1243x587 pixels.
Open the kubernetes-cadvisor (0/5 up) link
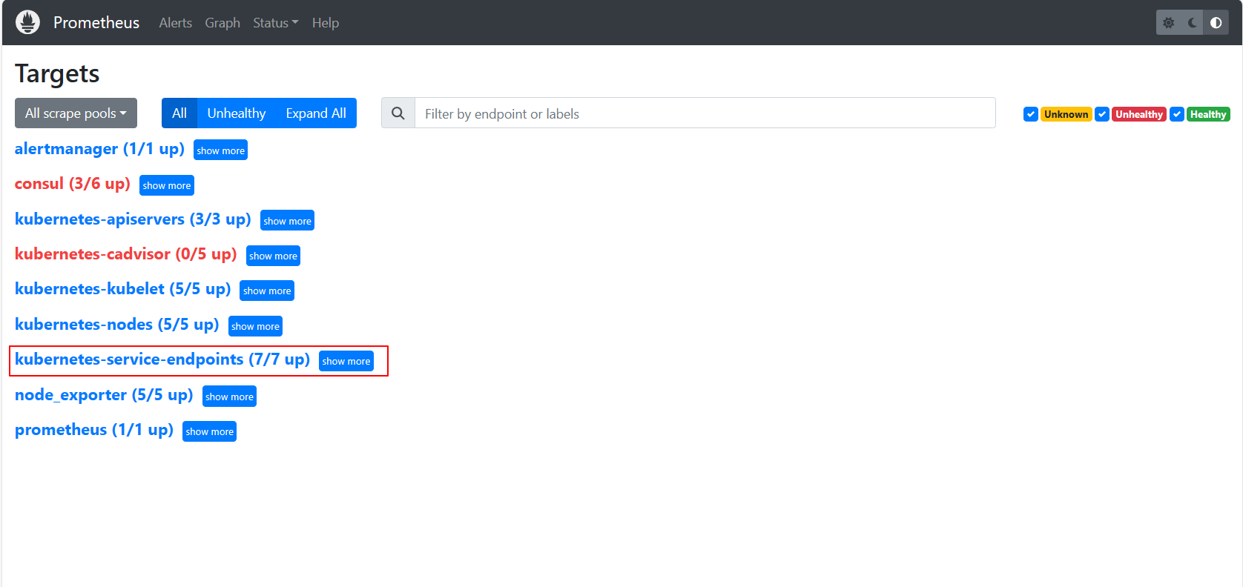pyautogui.click(x=126, y=254)
